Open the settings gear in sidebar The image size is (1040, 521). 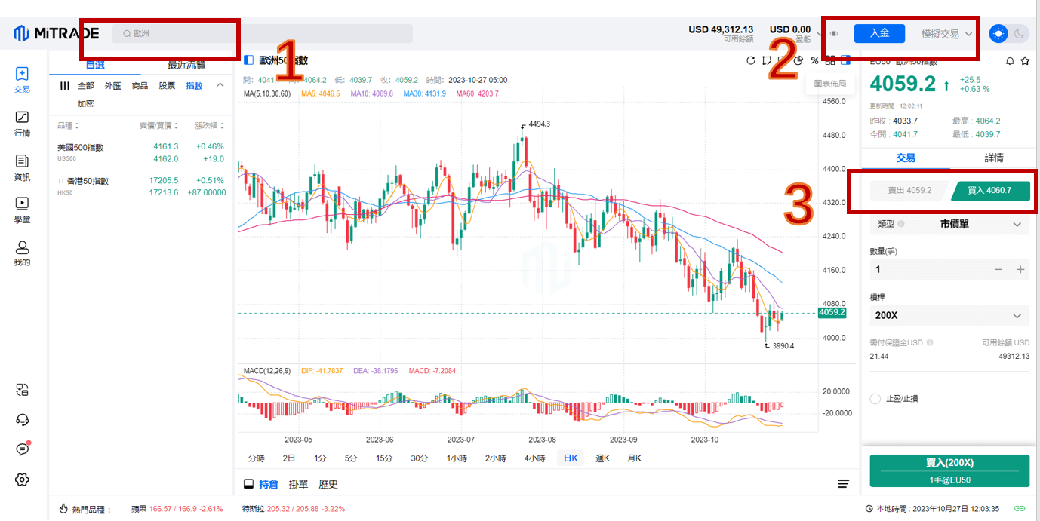click(x=22, y=480)
